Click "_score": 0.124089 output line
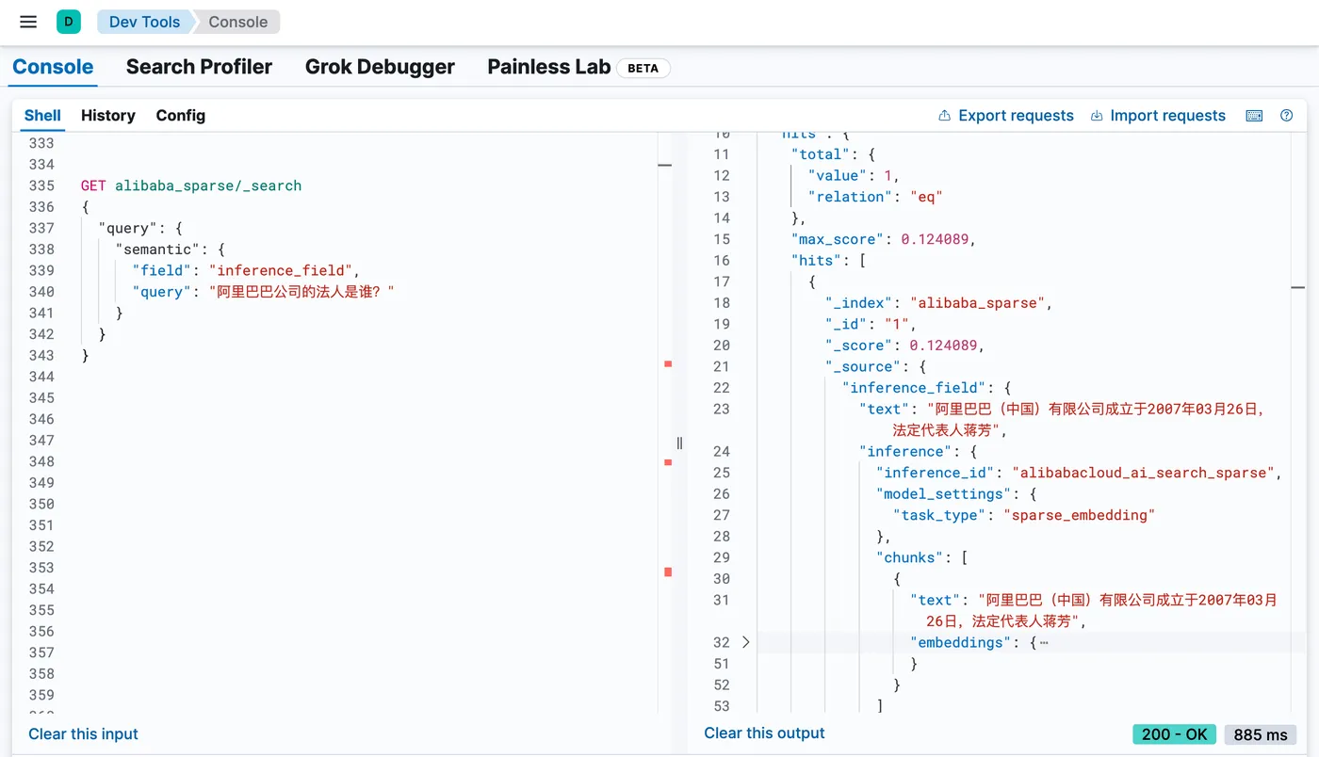 [904, 346]
